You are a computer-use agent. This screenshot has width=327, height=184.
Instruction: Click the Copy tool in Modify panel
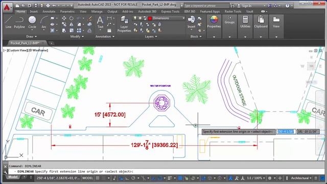click(64, 25)
